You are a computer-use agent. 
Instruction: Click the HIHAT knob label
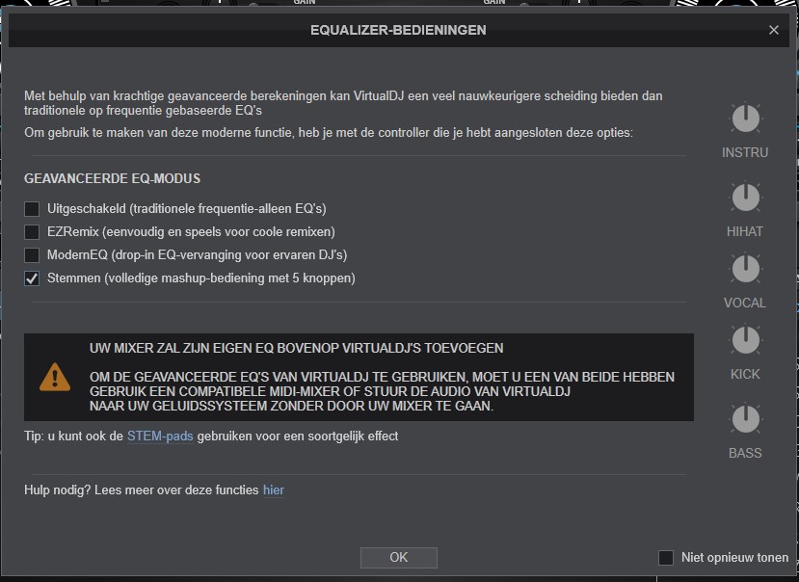745,231
